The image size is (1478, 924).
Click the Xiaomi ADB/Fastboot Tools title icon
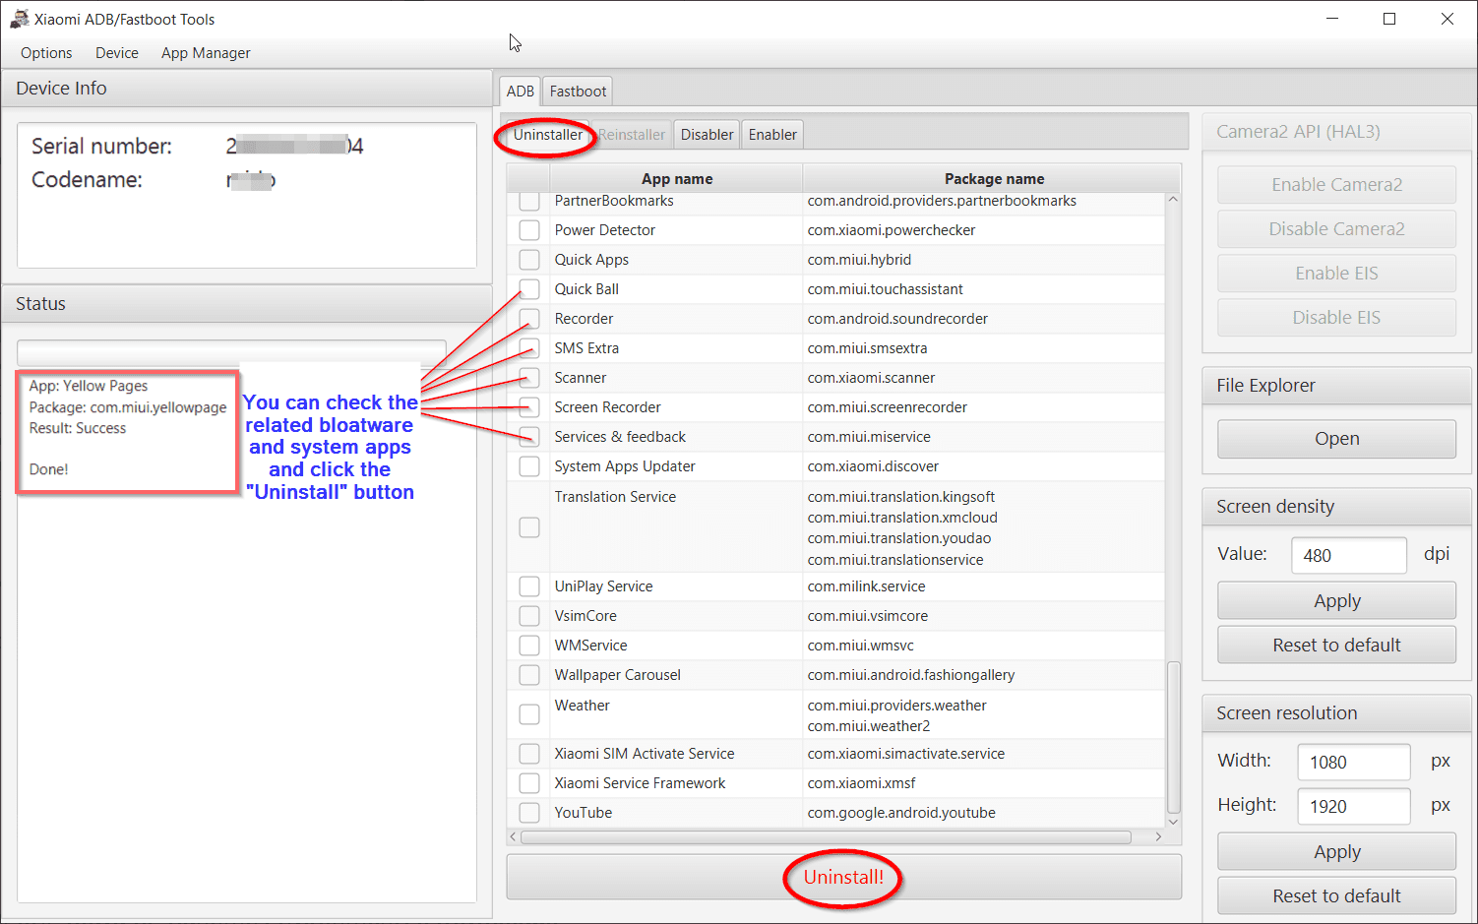pos(19,19)
